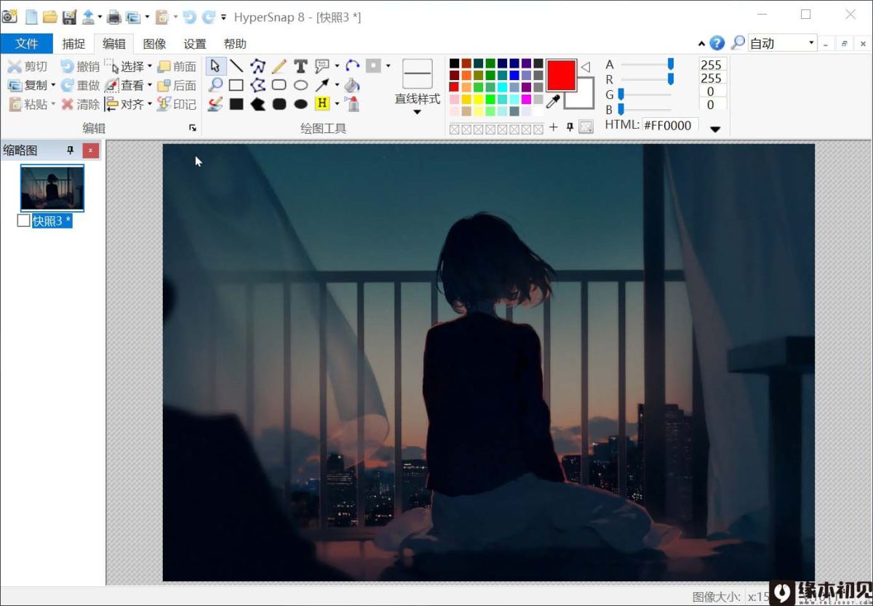Image resolution: width=873 pixels, height=606 pixels.
Task: Toggle the pin icon below color palette
Action: click(x=570, y=127)
